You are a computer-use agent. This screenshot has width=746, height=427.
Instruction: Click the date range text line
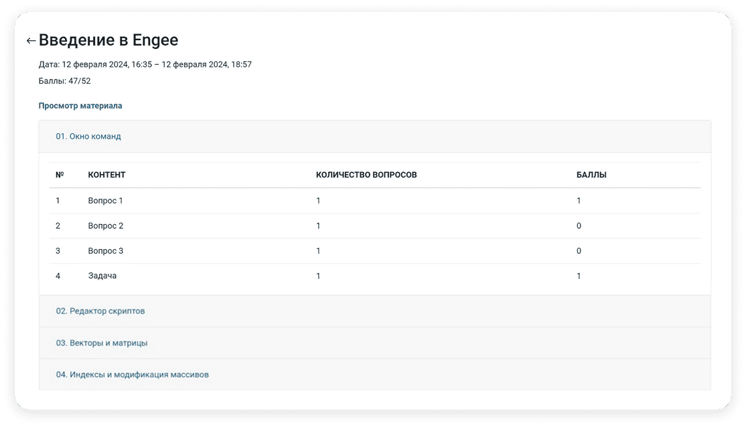pos(145,64)
